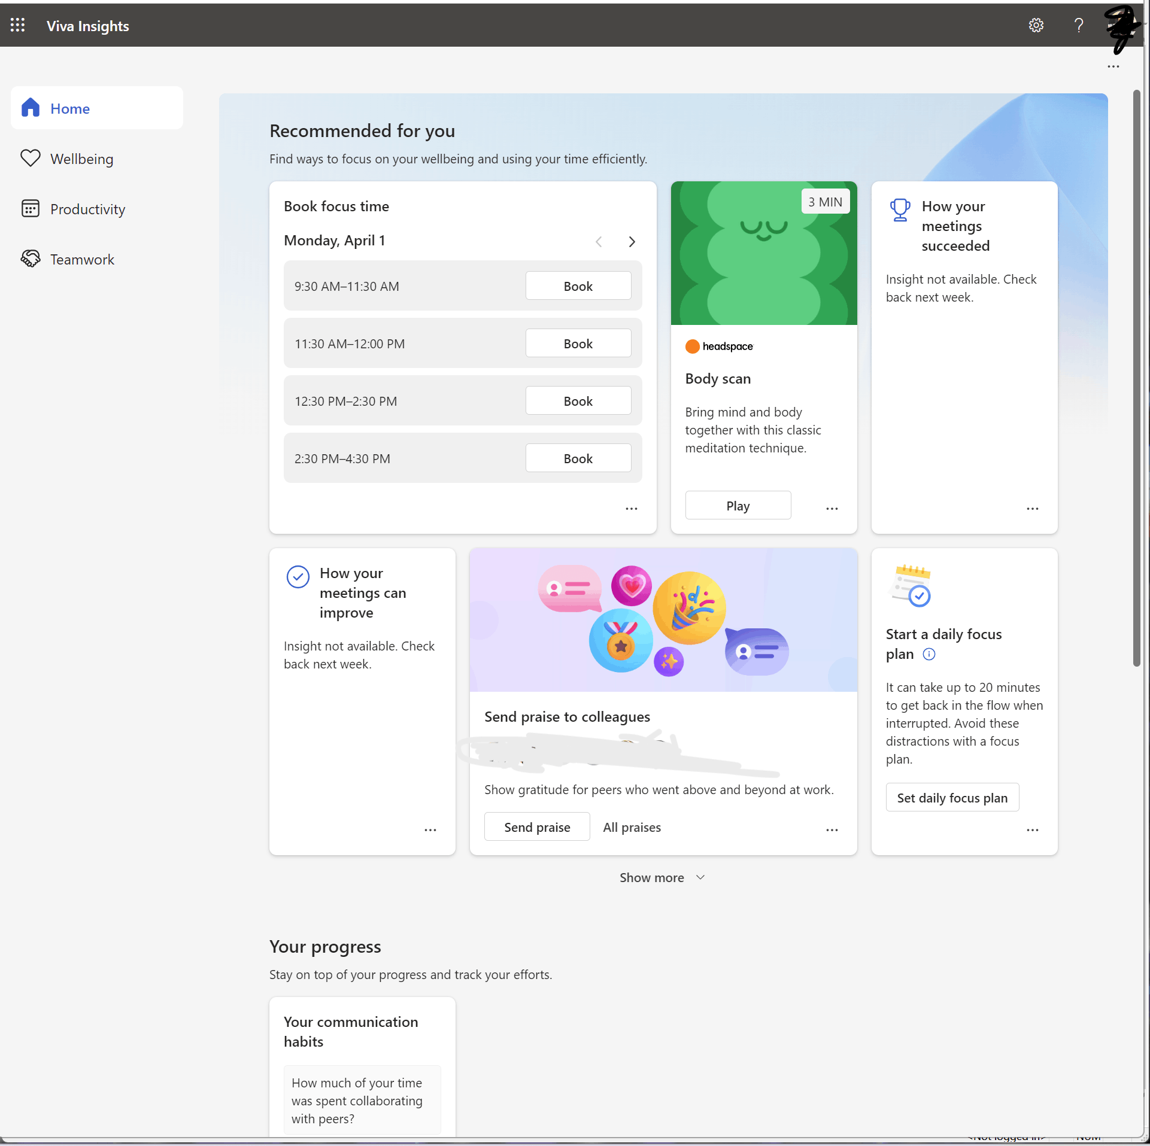Screen dimensions: 1150x1146
Task: Click the vertical page scrollbar
Action: click(x=1136, y=377)
